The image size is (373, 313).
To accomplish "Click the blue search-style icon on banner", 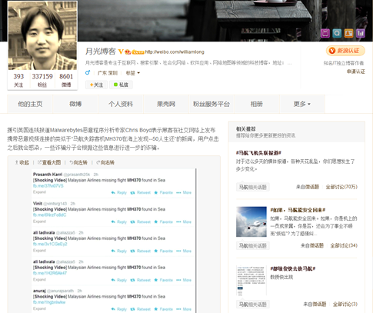I will pos(337,33).
